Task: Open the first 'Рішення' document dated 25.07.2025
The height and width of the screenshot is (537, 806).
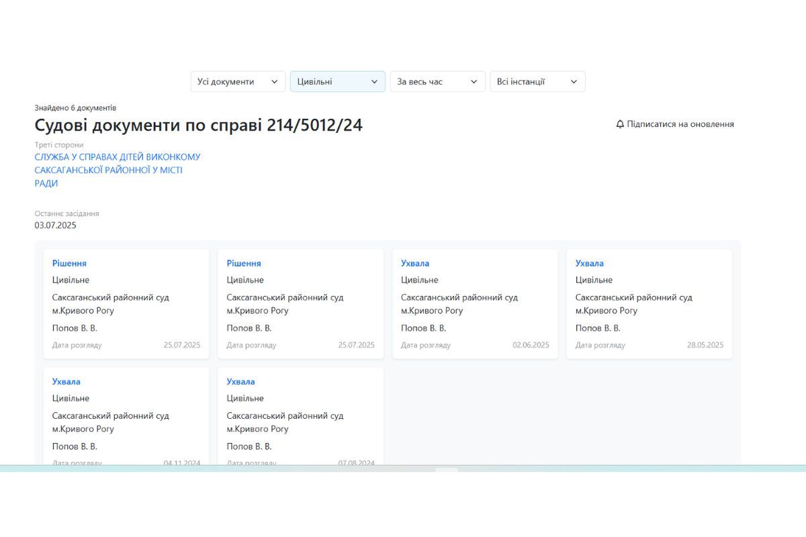Action: click(x=69, y=263)
